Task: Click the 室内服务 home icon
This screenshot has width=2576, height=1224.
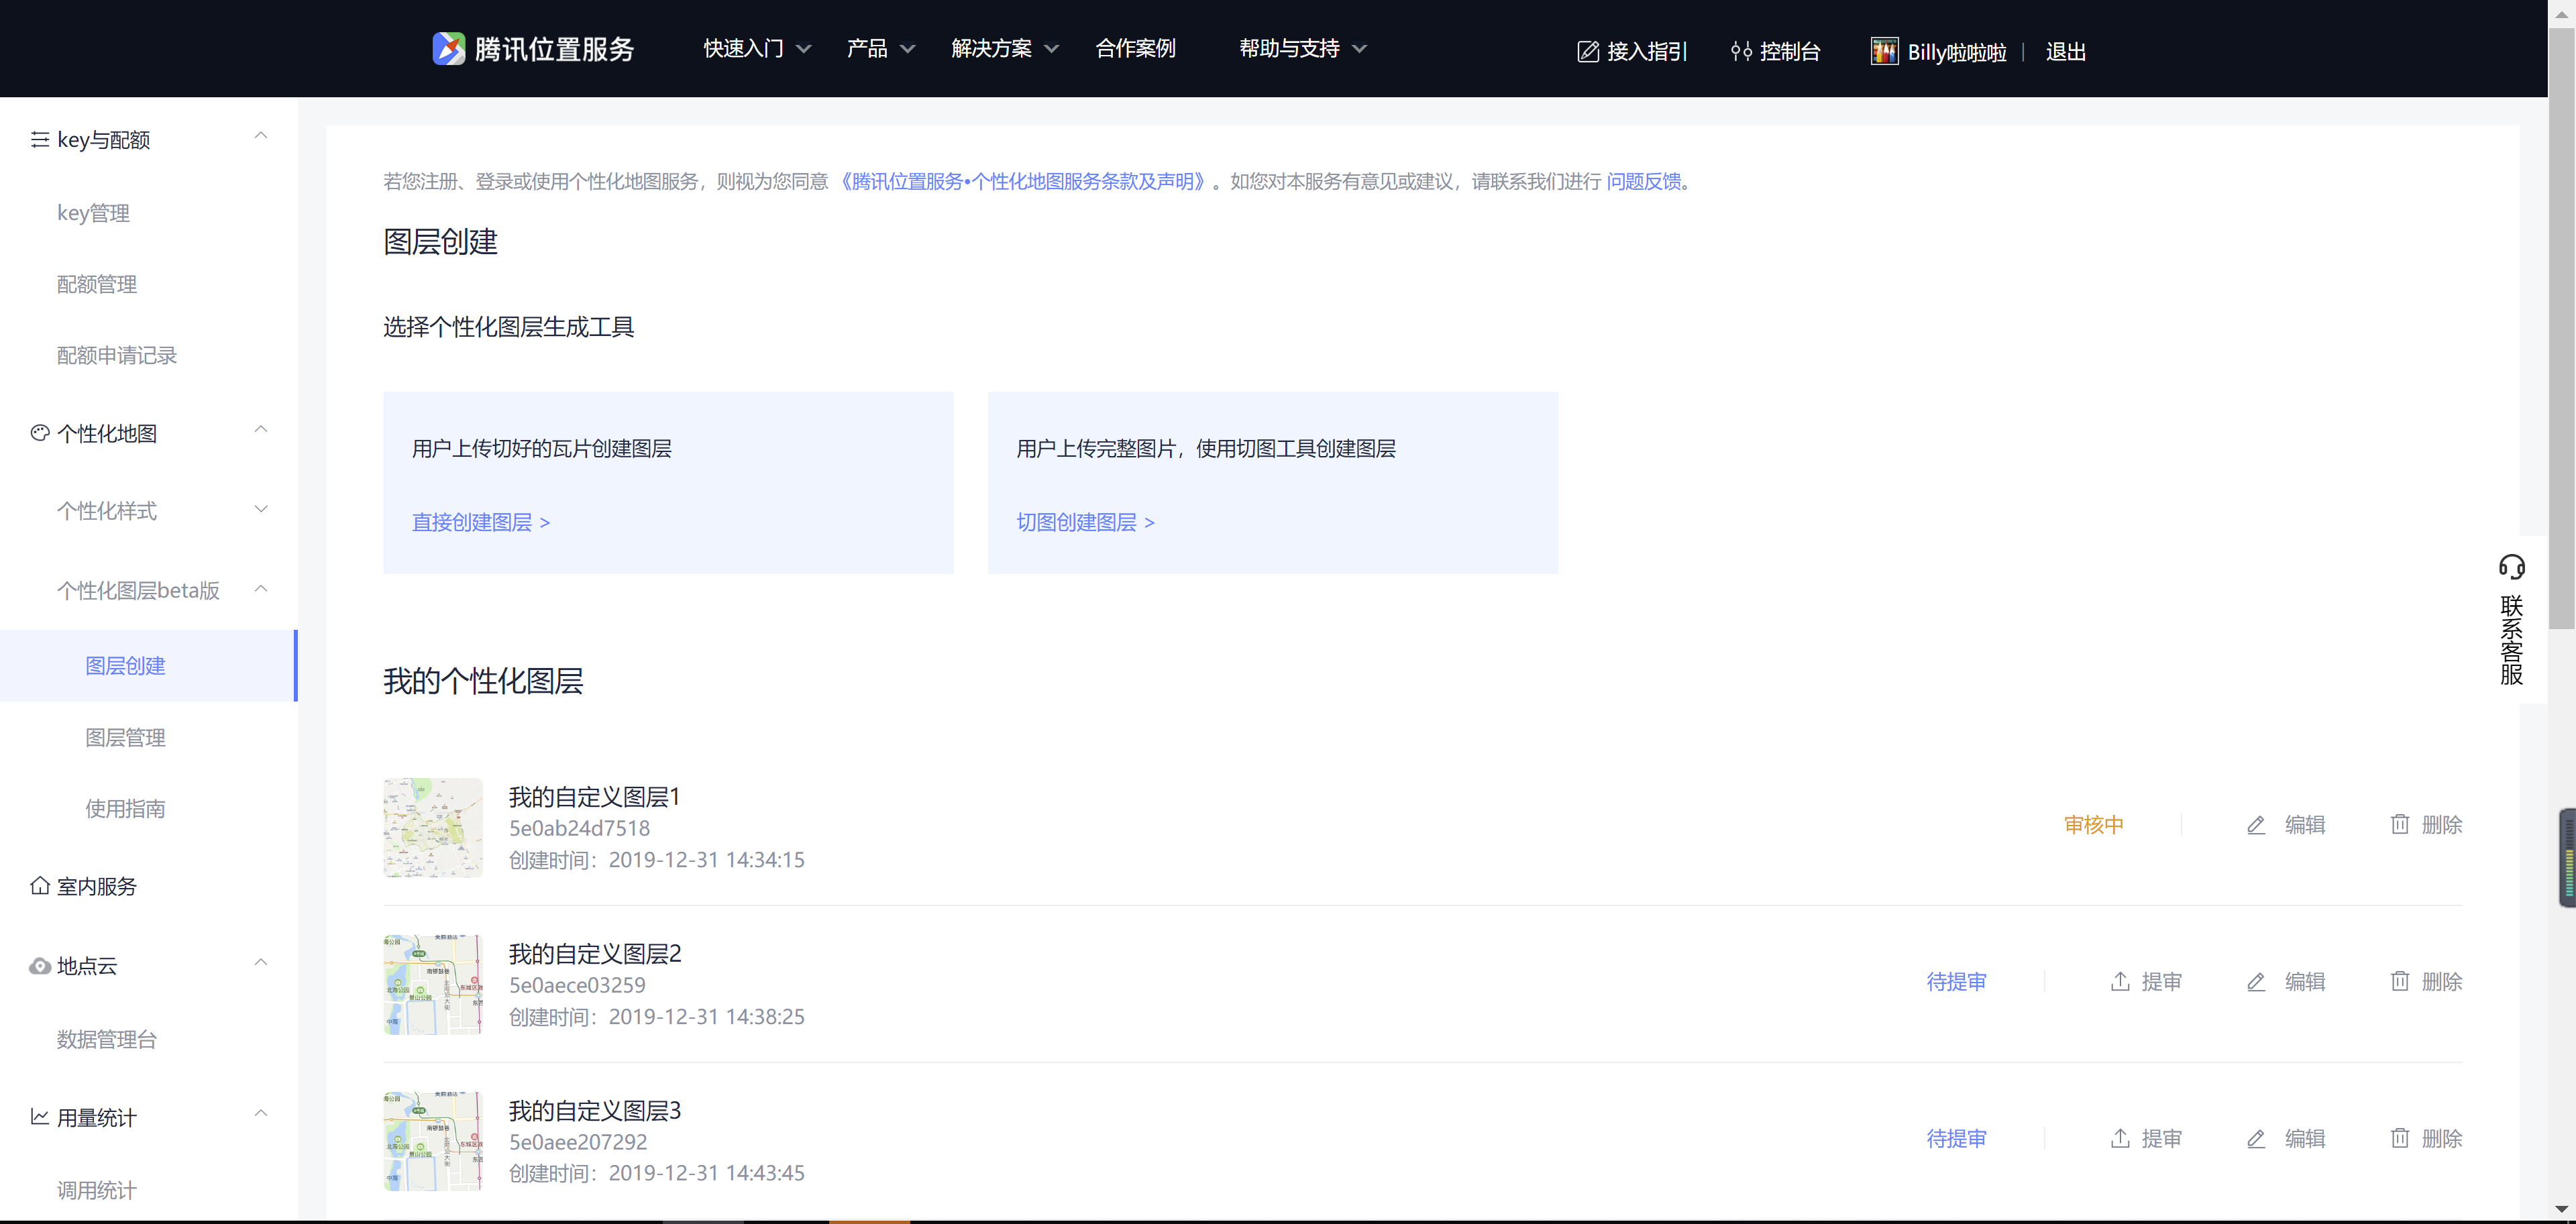Action: coord(40,886)
